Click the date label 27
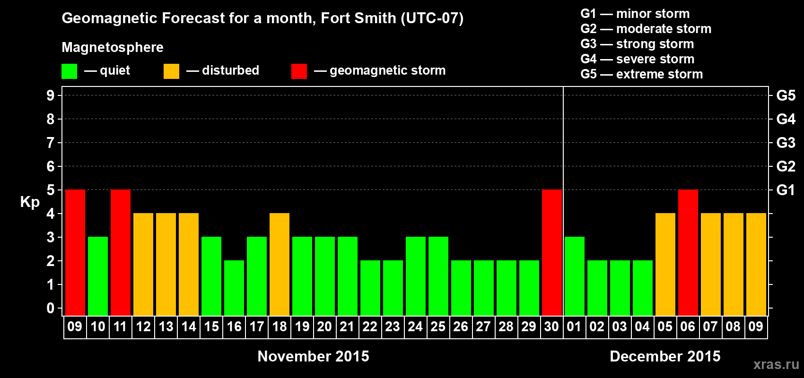 483,326
